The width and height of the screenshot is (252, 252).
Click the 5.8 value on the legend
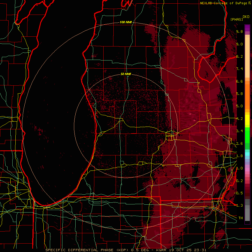pyautogui.click(x=239, y=94)
